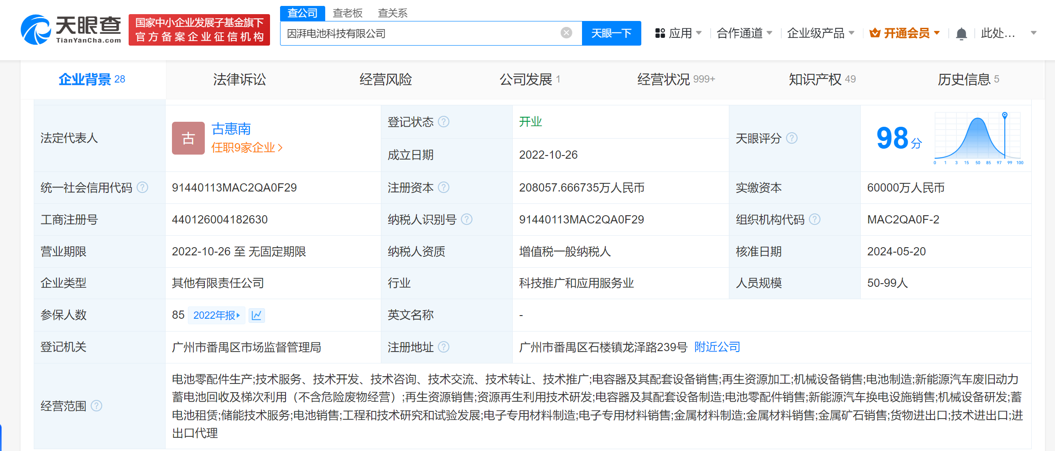This screenshot has width=1055, height=451.
Task: Open the 企业级产品 dropdown
Action: 820,33
